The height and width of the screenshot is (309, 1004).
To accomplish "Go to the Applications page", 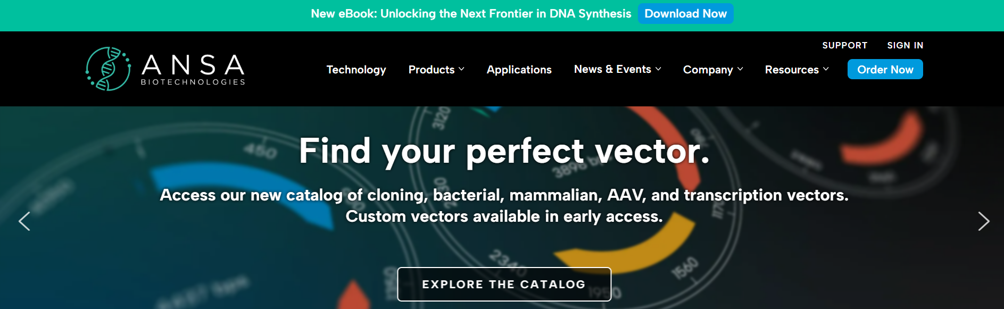I will pos(519,70).
